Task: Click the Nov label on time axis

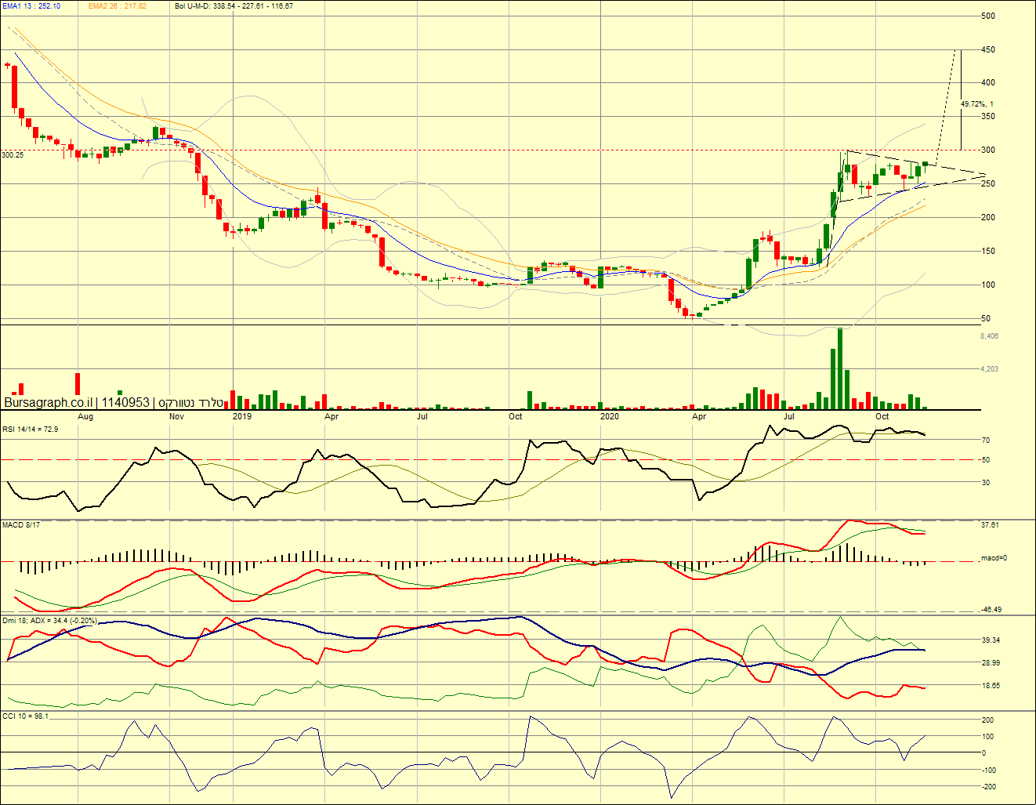Action: coord(176,416)
